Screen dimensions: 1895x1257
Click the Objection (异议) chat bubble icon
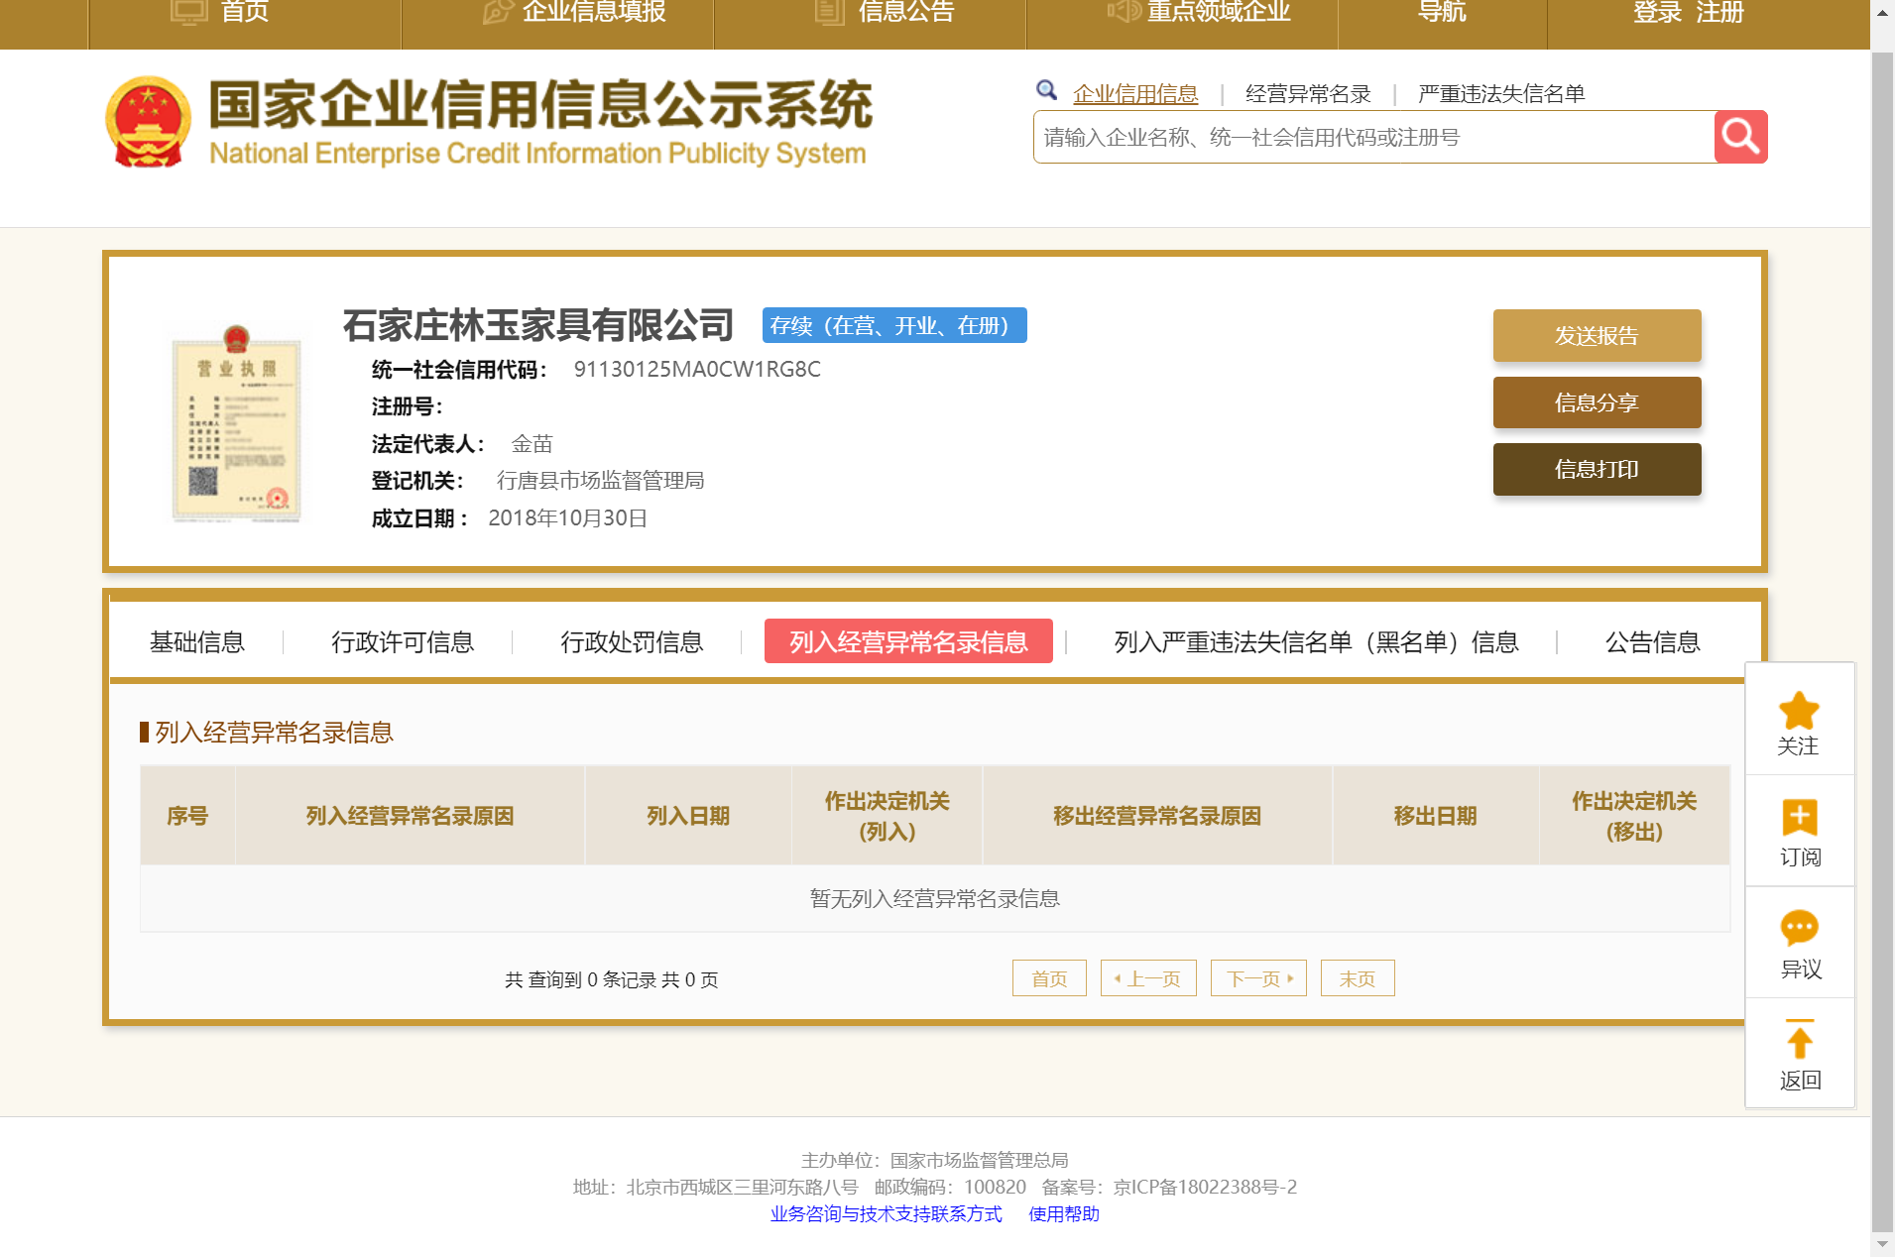(x=1799, y=929)
